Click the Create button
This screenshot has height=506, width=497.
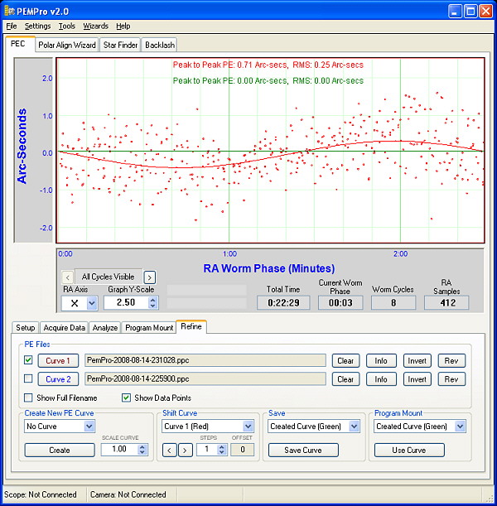pyautogui.click(x=60, y=451)
